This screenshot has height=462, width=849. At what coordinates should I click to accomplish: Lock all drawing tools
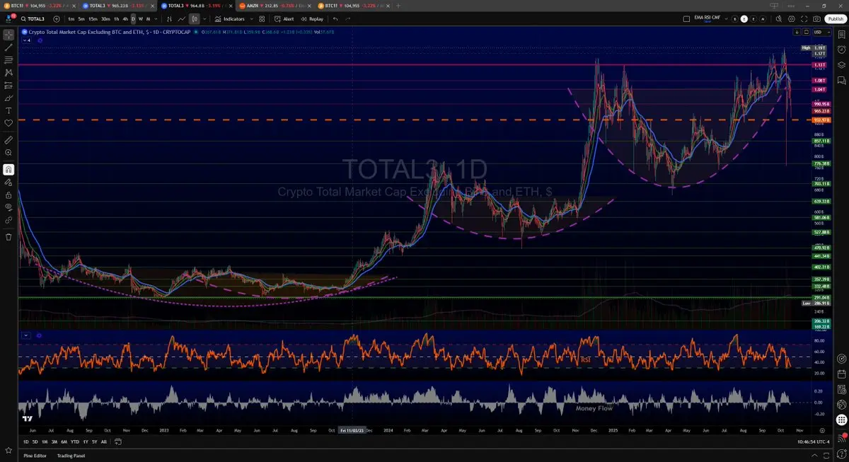(x=8, y=195)
